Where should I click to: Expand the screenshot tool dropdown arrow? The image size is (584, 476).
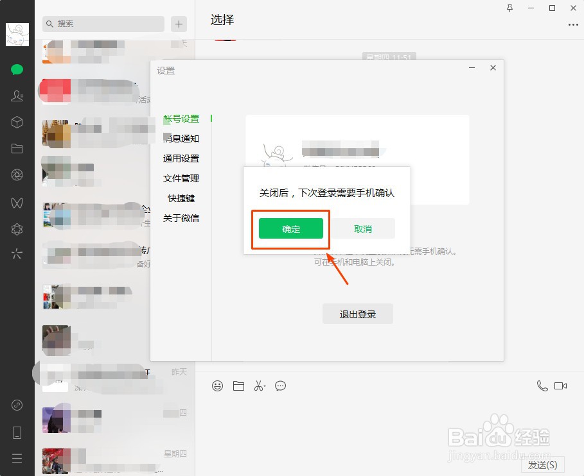click(x=265, y=386)
